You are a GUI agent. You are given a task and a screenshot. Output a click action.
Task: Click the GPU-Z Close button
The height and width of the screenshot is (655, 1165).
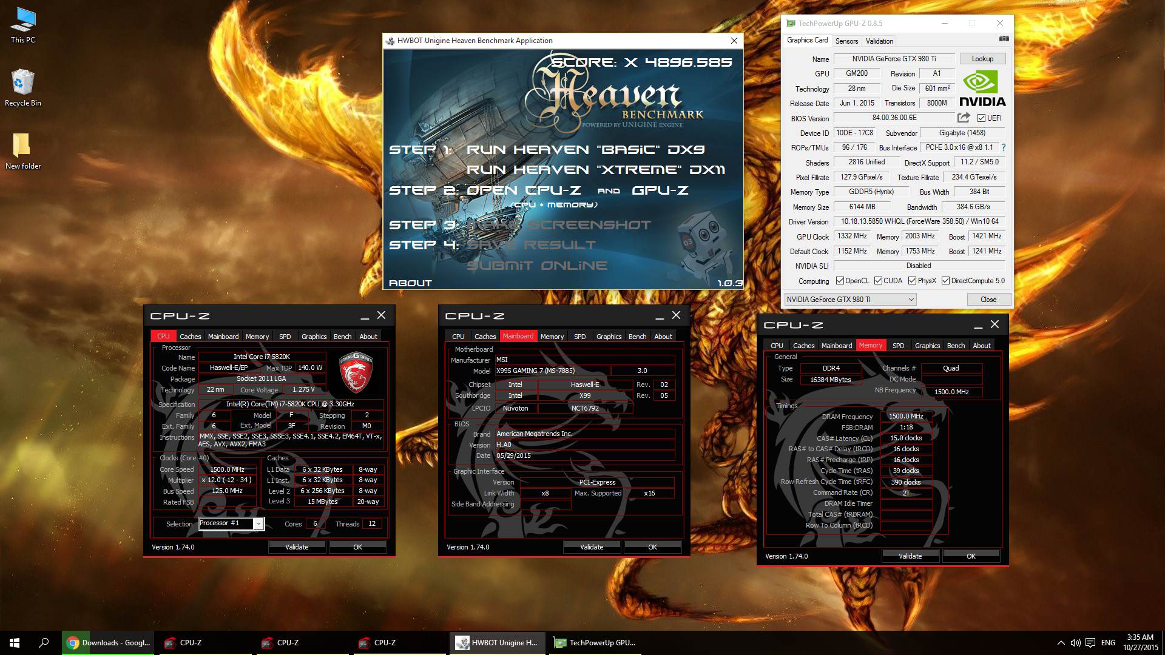click(988, 300)
